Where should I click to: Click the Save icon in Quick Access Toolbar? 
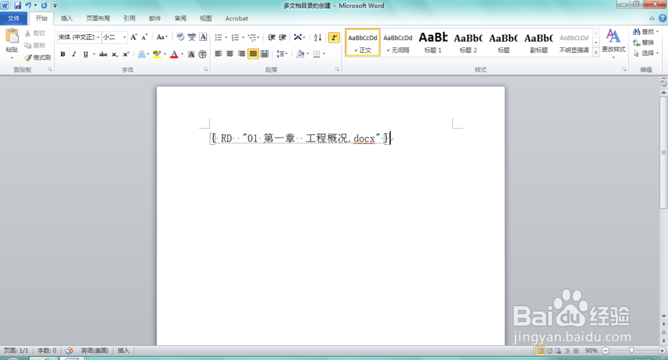(x=17, y=5)
